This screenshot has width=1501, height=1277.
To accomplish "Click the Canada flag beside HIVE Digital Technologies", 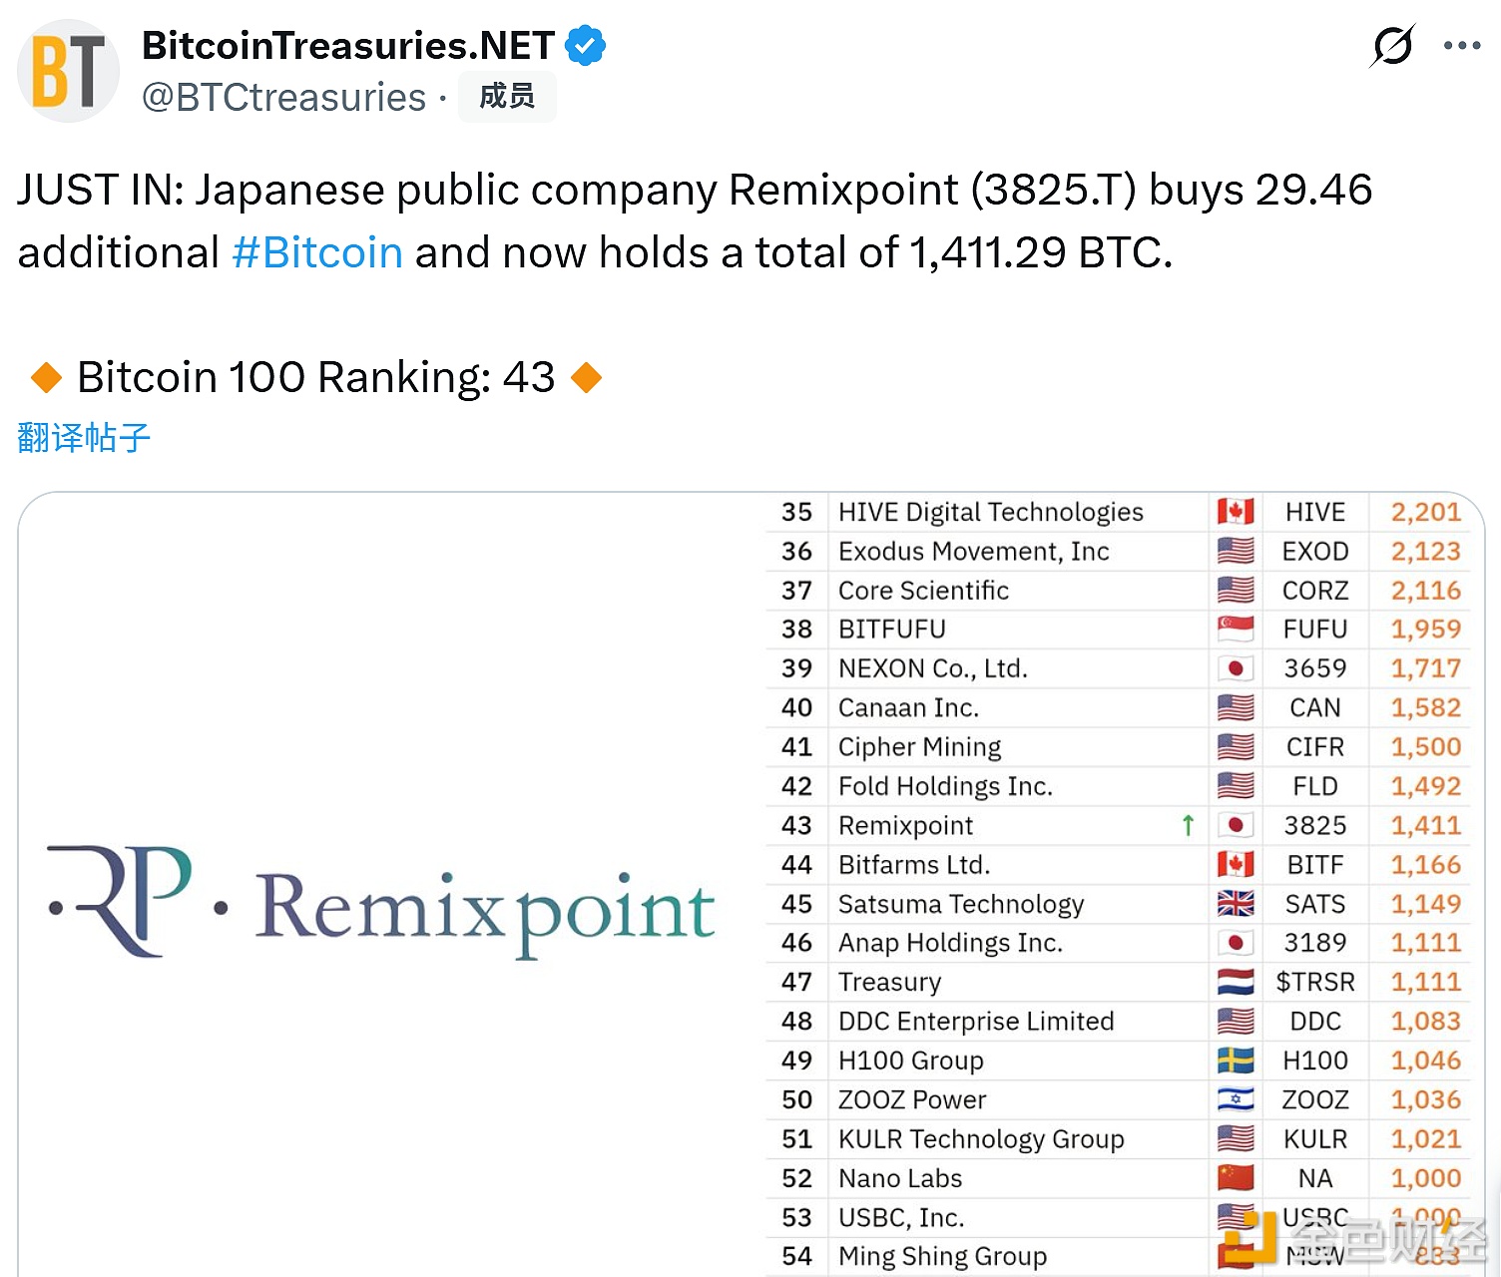I will click(1236, 511).
